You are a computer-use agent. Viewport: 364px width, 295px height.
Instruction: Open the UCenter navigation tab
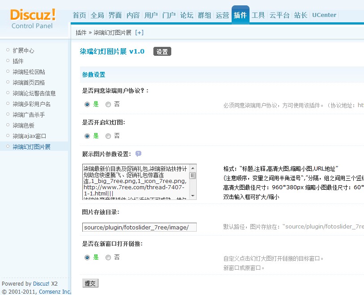point(324,15)
